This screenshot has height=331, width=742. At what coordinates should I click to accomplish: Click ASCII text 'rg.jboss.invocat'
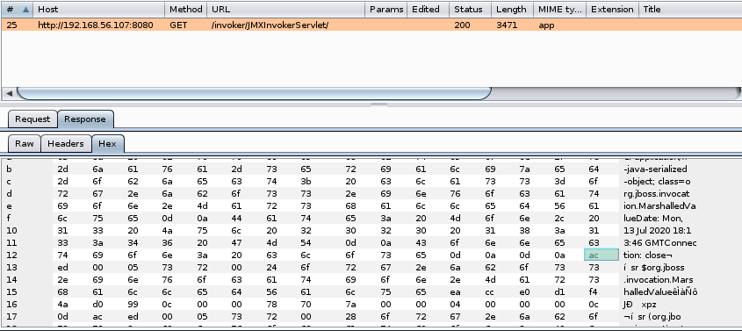coord(656,194)
